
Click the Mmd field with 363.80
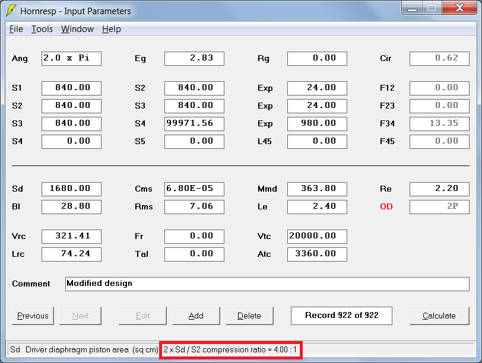tap(317, 189)
